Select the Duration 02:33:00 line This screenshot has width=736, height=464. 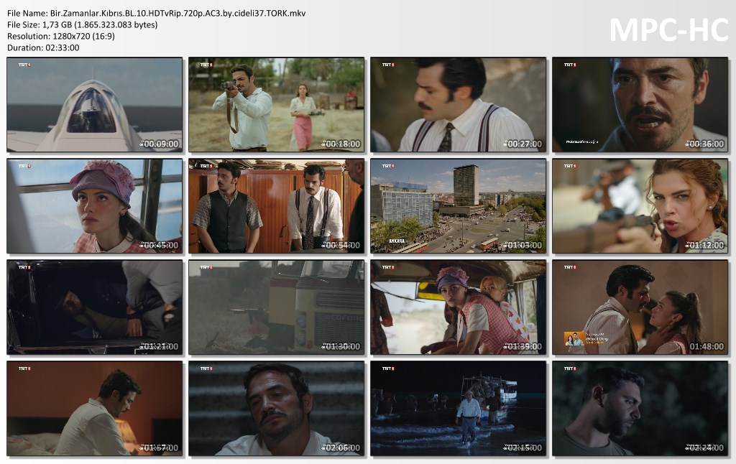pyautogui.click(x=43, y=48)
